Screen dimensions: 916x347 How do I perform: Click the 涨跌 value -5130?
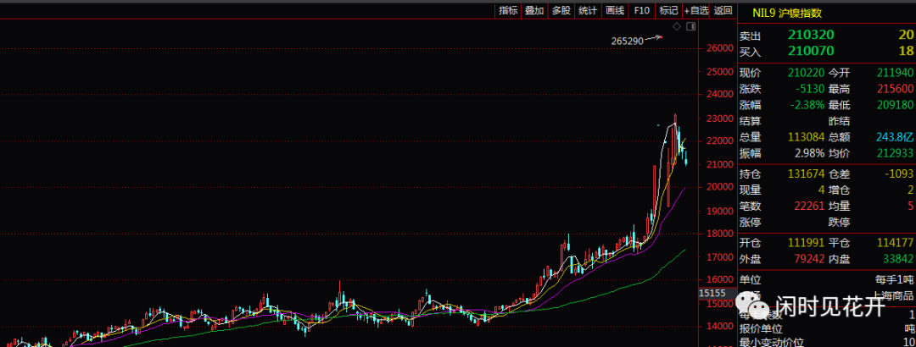[x=809, y=89]
